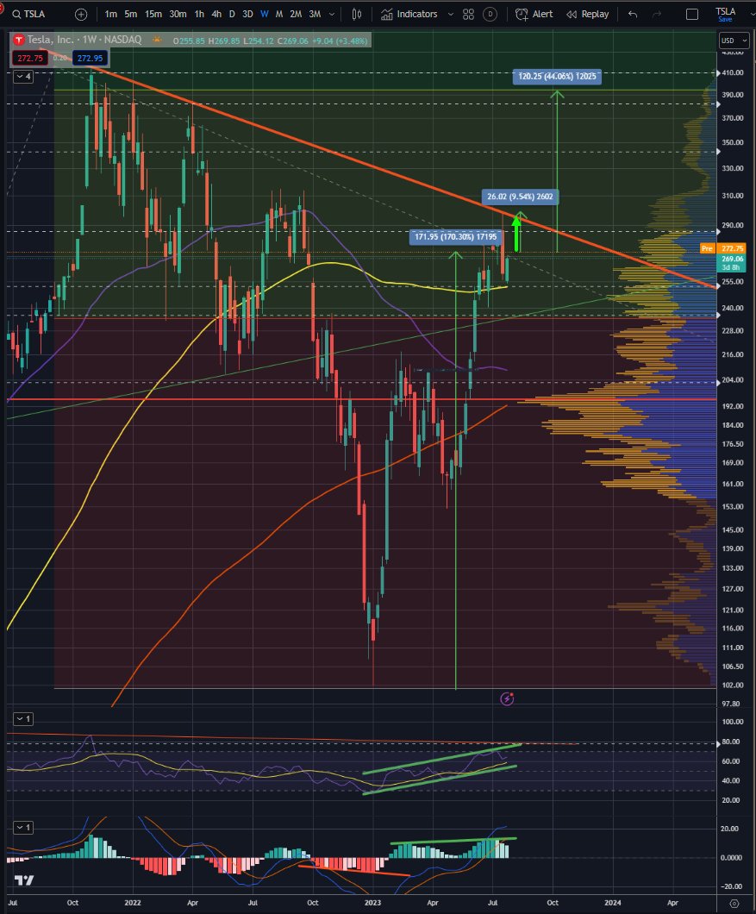The height and width of the screenshot is (914, 756).
Task: Click the orange Pre market price tag
Action: [722, 248]
